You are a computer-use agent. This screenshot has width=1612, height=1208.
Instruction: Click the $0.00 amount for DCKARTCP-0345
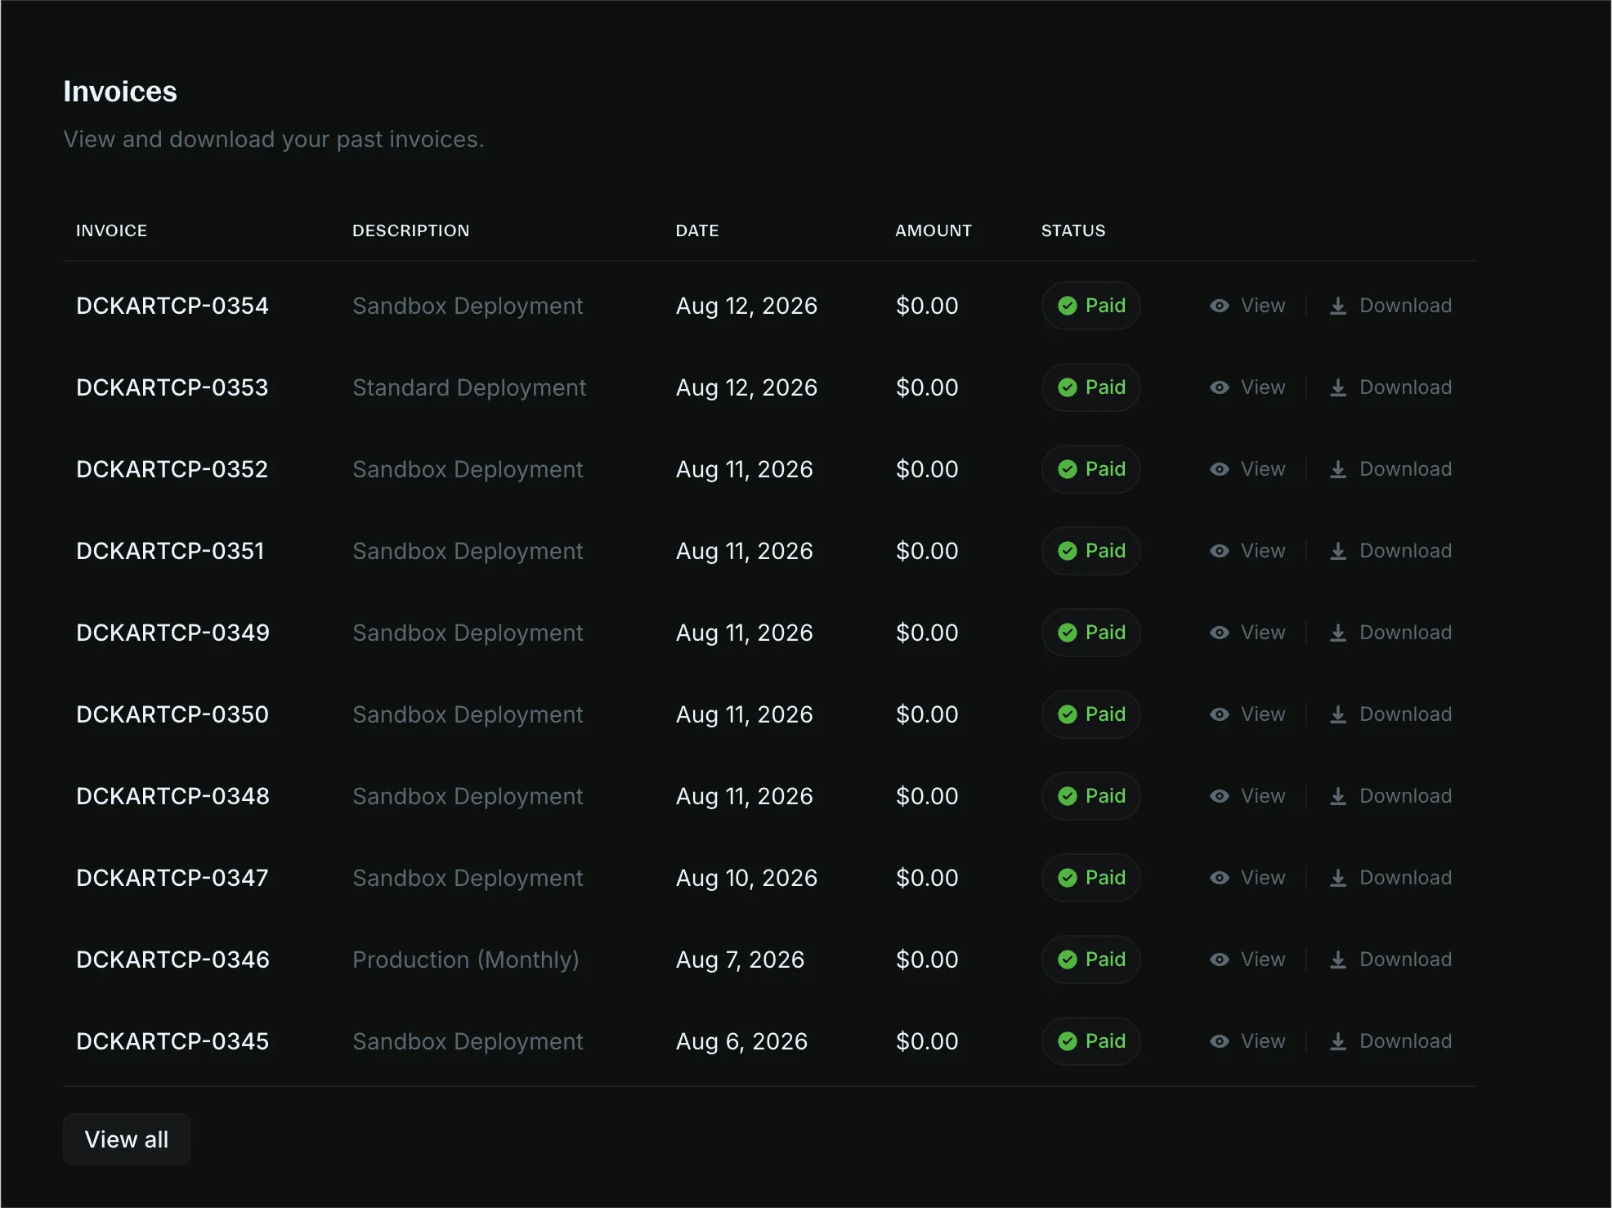[927, 1041]
